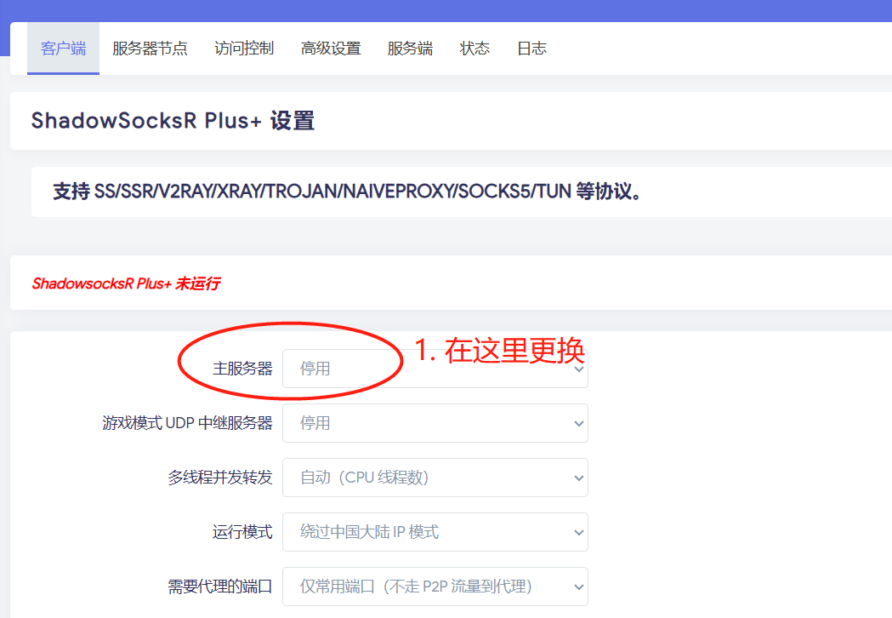
Task: Open the 客户端 tab
Action: click(x=63, y=49)
